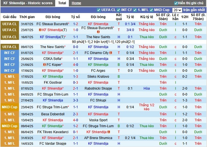This screenshot has height=147, width=207.
Task: Click the Thời gian column header
Action: tap(27, 17)
